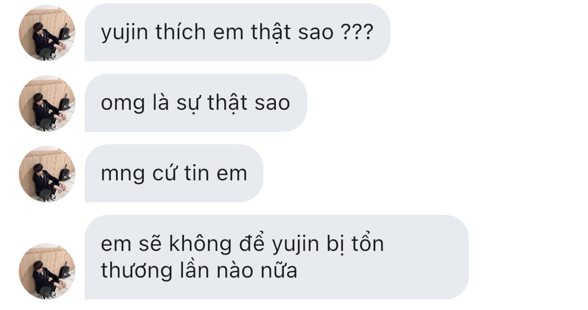Click the word 'không' in the last message
The width and height of the screenshot is (588, 310).
tap(200, 245)
